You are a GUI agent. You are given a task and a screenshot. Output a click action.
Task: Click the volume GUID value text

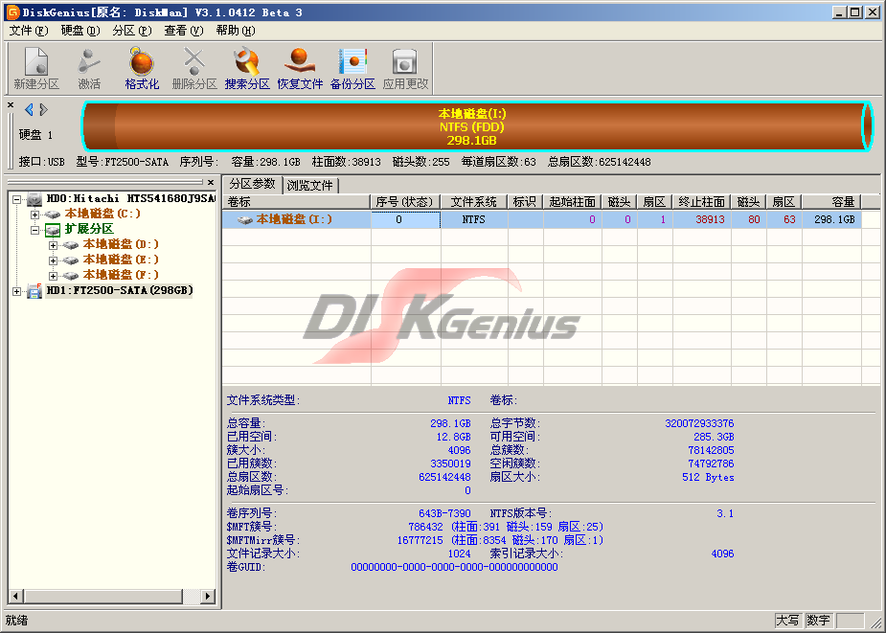click(x=454, y=568)
